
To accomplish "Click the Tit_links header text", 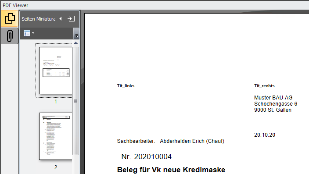I will coord(126,86).
